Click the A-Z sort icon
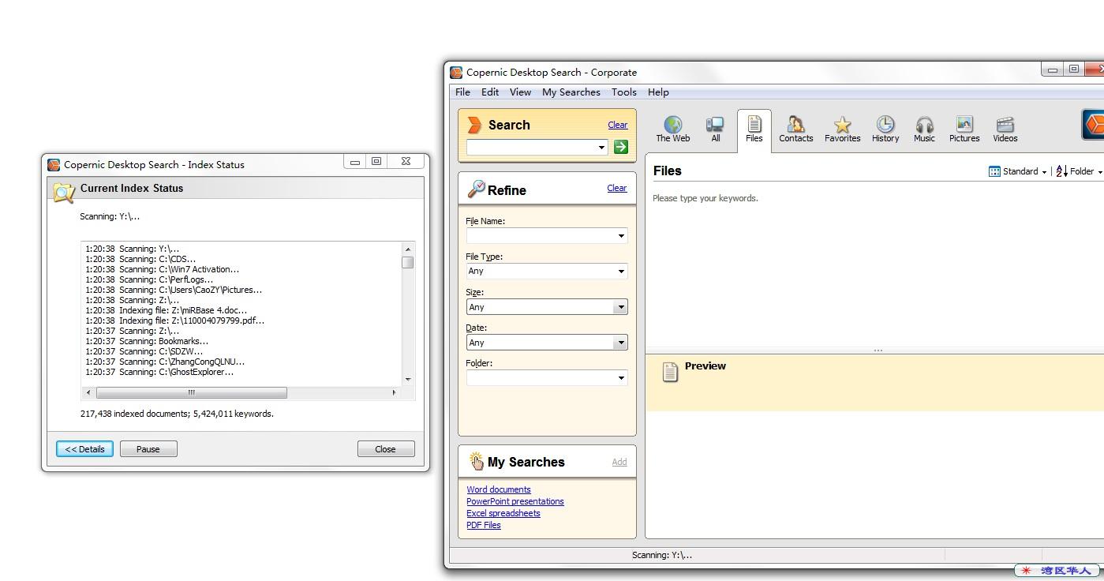 click(x=1061, y=171)
